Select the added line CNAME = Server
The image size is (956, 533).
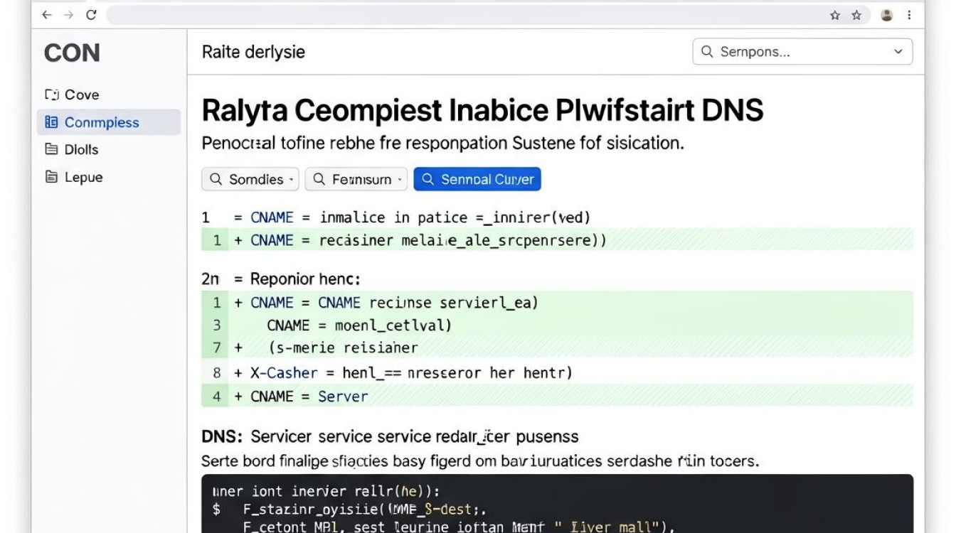pos(557,396)
